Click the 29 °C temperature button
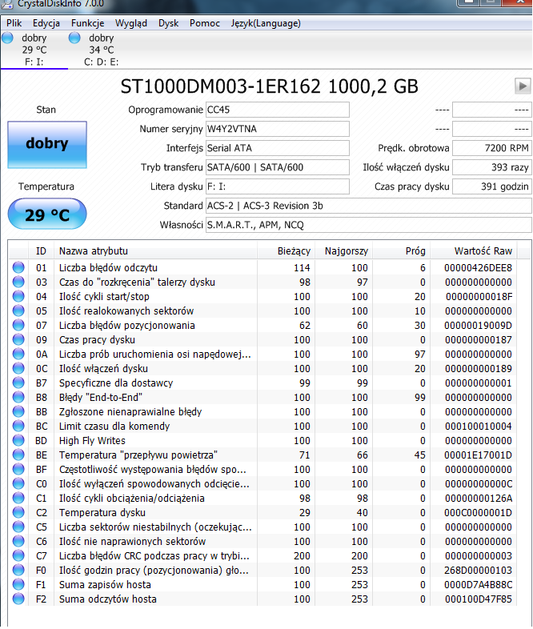This screenshot has width=533, height=629. tap(47, 214)
